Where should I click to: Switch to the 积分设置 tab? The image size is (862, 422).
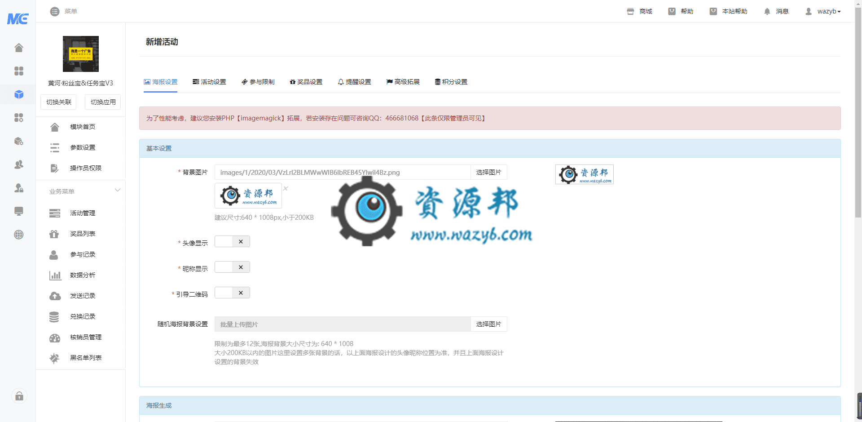451,82
